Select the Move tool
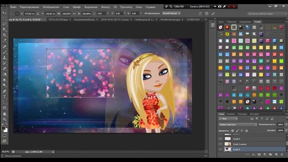 (4, 13)
